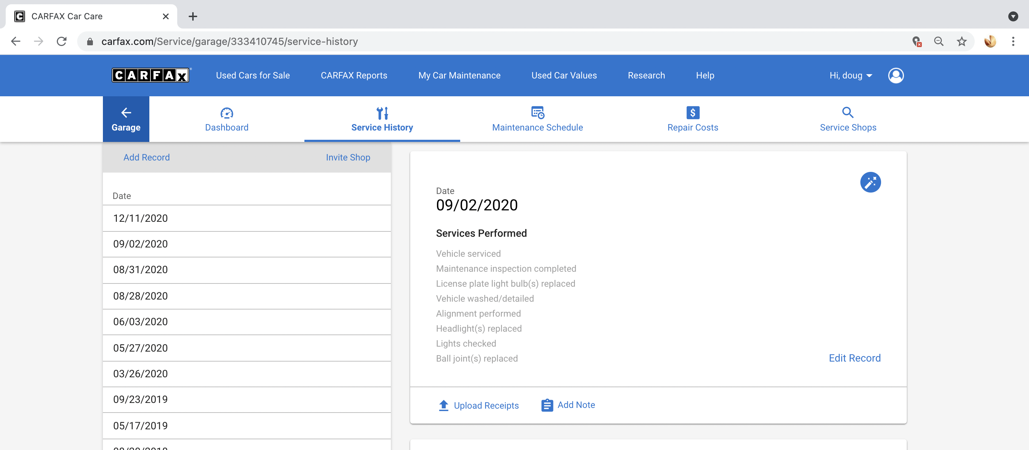
Task: Close the CARFAX Car Care tab
Action: click(165, 16)
